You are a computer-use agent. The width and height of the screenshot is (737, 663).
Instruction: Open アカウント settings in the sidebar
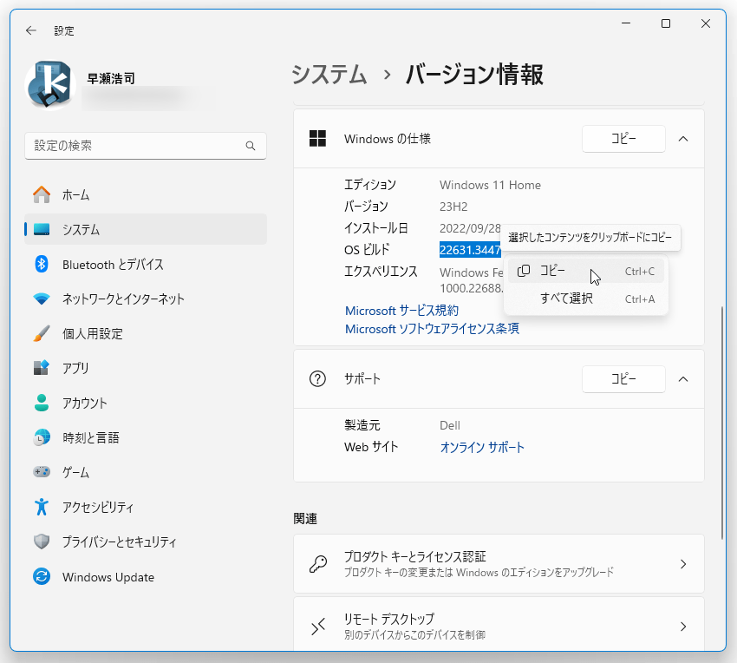pos(146,403)
